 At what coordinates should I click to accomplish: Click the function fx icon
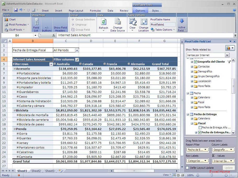point(54,35)
